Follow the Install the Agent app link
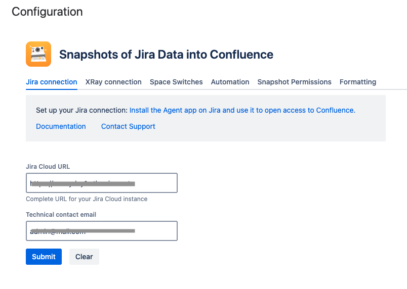 [242, 110]
